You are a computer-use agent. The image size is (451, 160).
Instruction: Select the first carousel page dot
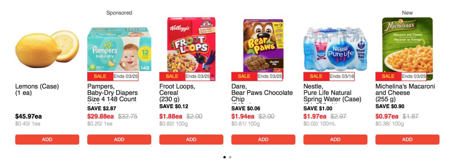click(224, 157)
